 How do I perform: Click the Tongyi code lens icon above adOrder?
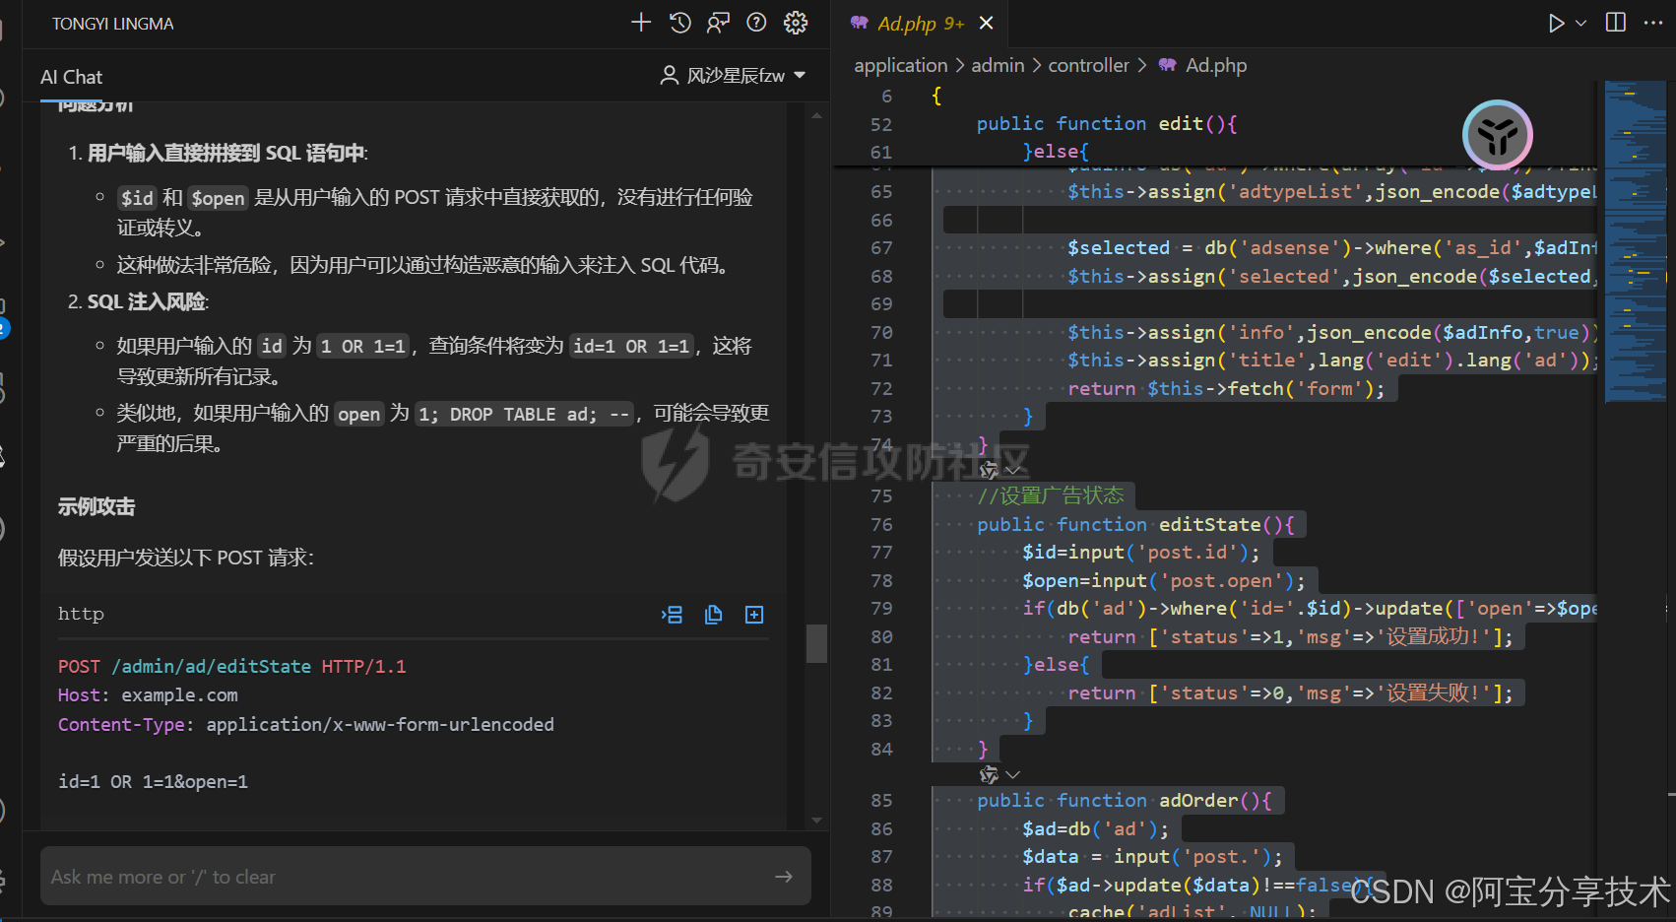[x=989, y=774]
